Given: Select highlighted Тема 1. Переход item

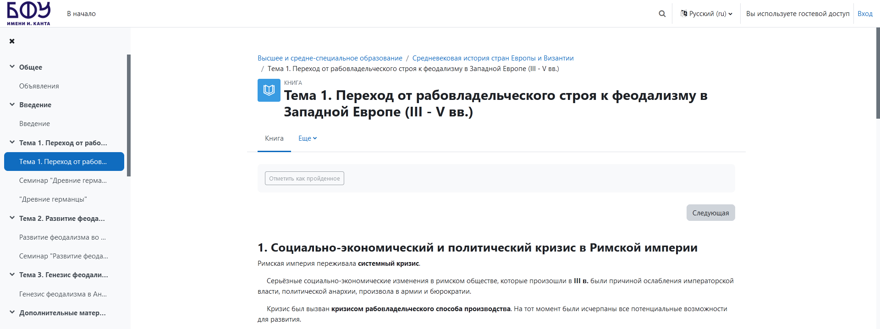Looking at the screenshot, I should [64, 162].
